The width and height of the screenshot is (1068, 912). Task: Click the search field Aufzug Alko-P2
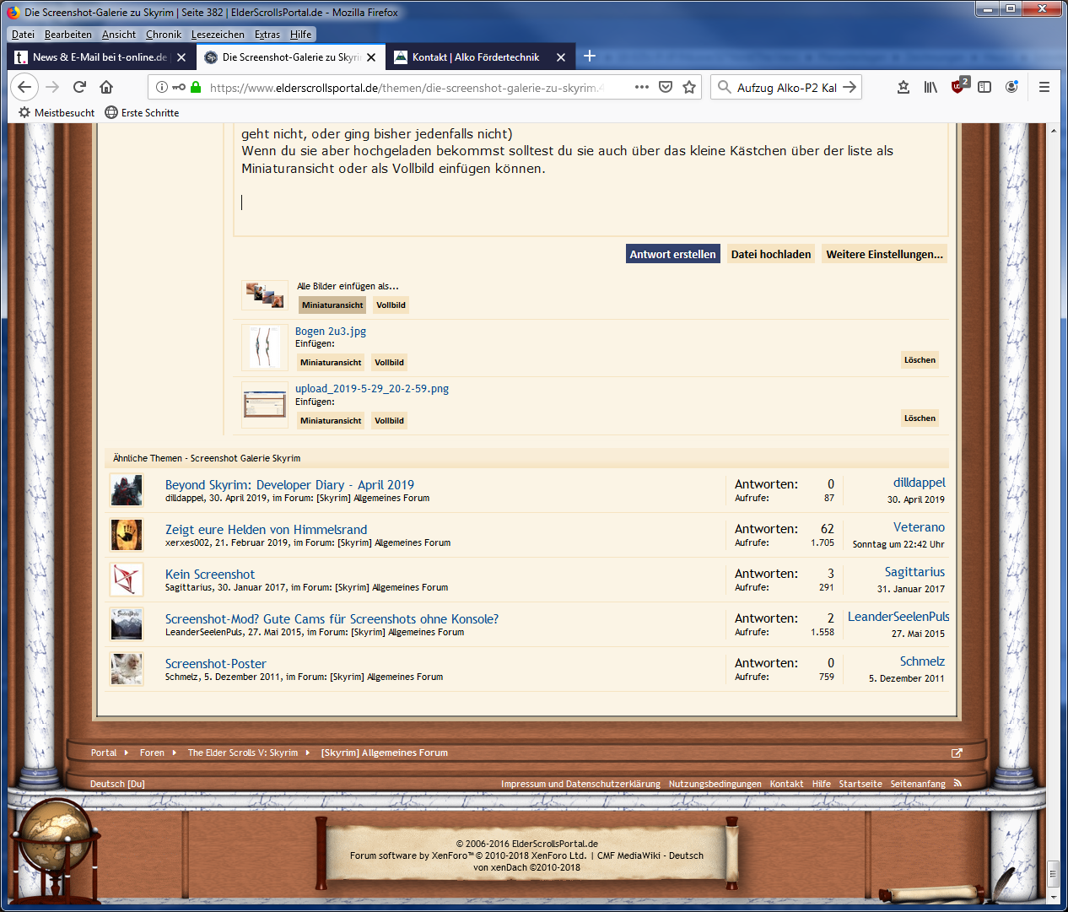pyautogui.click(x=786, y=87)
